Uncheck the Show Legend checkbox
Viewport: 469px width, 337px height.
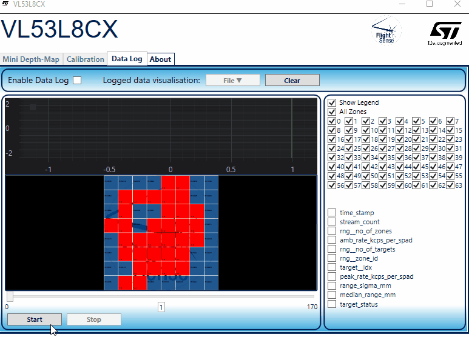[332, 103]
